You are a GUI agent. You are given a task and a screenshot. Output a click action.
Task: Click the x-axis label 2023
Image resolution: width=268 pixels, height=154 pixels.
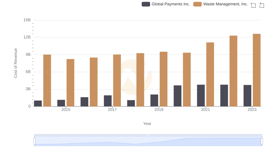(x=252, y=110)
